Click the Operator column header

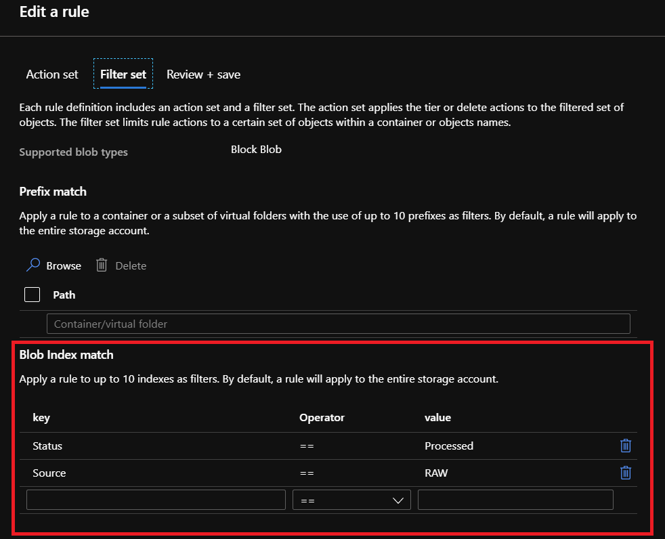pyautogui.click(x=322, y=418)
